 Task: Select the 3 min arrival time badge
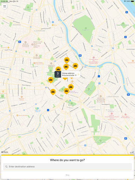pyautogui.click(x=58, y=74)
